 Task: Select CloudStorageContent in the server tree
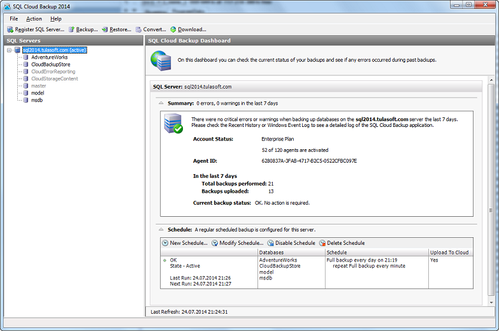pos(54,78)
